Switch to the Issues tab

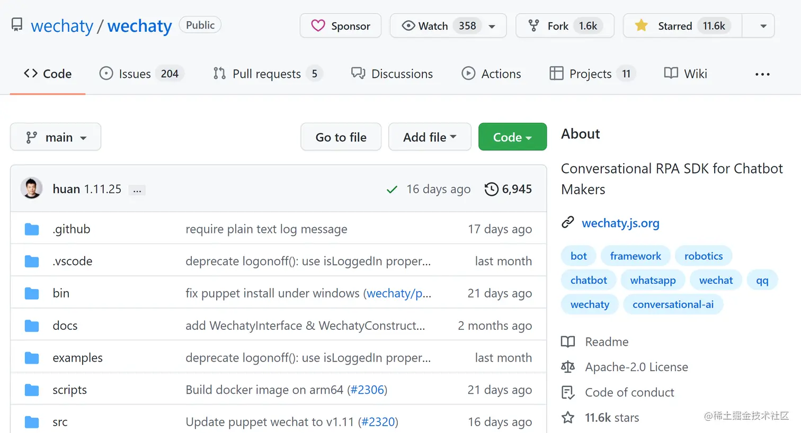(141, 74)
